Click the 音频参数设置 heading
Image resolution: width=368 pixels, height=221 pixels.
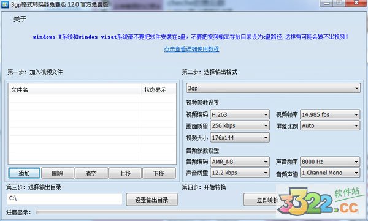[x=202, y=150]
